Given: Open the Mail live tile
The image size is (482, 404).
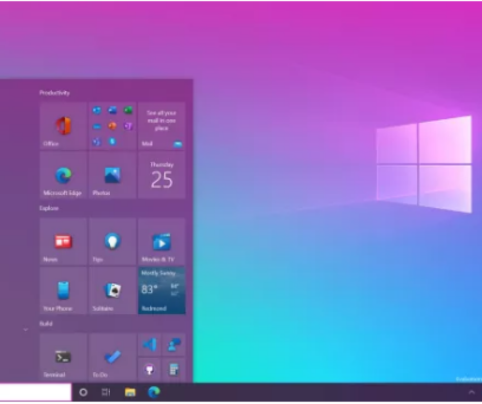Looking at the screenshot, I should pyautogui.click(x=162, y=126).
